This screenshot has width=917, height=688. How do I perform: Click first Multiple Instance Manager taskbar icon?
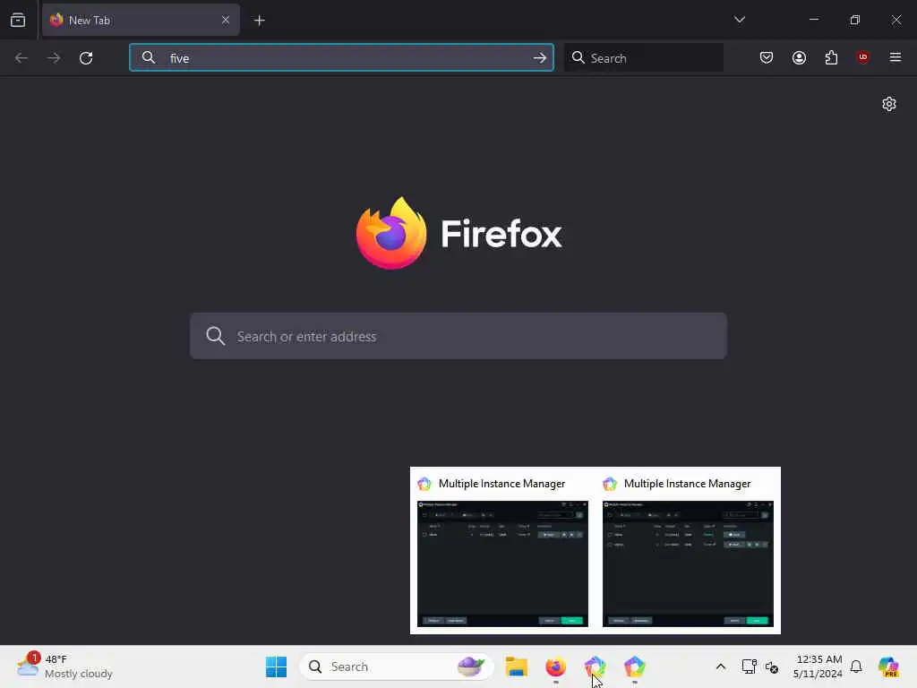[595, 666]
